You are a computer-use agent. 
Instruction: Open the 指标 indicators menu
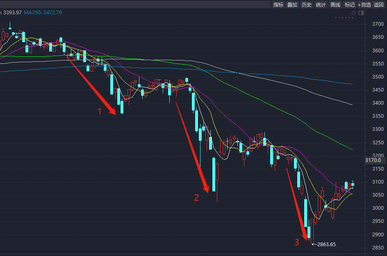click(278, 4)
